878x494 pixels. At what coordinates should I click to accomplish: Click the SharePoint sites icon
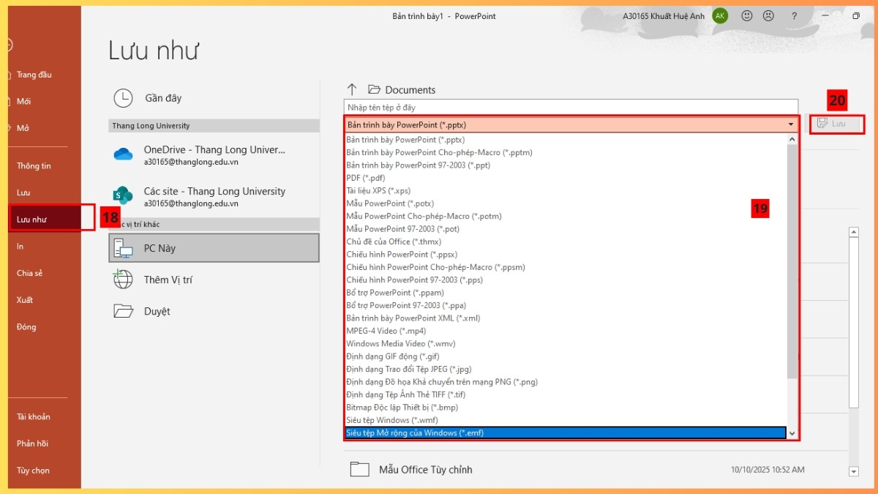point(123,195)
